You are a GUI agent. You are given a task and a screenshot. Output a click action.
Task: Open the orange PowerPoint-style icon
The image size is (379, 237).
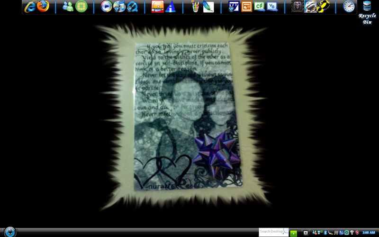[246, 6]
